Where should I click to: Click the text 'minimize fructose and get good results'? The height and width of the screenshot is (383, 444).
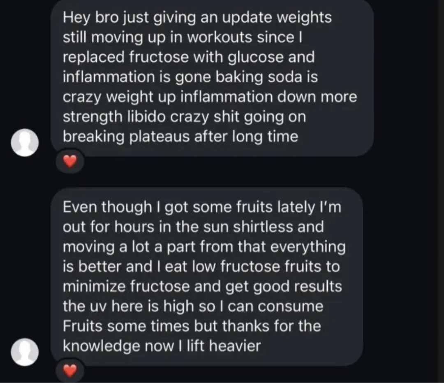[202, 286]
